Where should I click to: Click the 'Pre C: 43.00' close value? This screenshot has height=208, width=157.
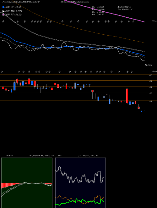click(99, 14)
